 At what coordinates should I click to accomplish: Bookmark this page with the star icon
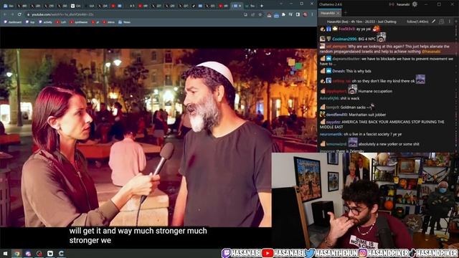click(x=260, y=14)
